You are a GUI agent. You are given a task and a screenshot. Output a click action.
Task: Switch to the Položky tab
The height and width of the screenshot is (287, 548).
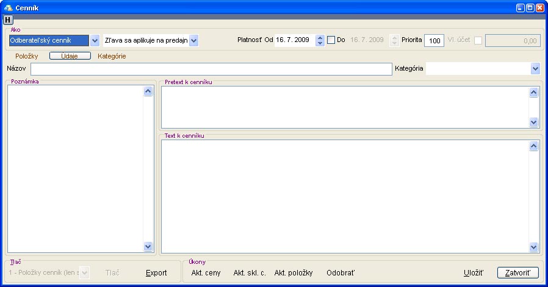tap(27, 56)
